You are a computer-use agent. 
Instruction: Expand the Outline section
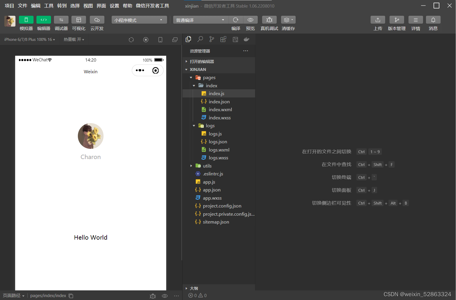(219, 288)
